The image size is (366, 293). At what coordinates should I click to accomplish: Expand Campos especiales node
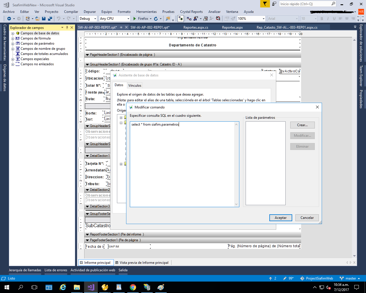pyautogui.click(x=13, y=59)
